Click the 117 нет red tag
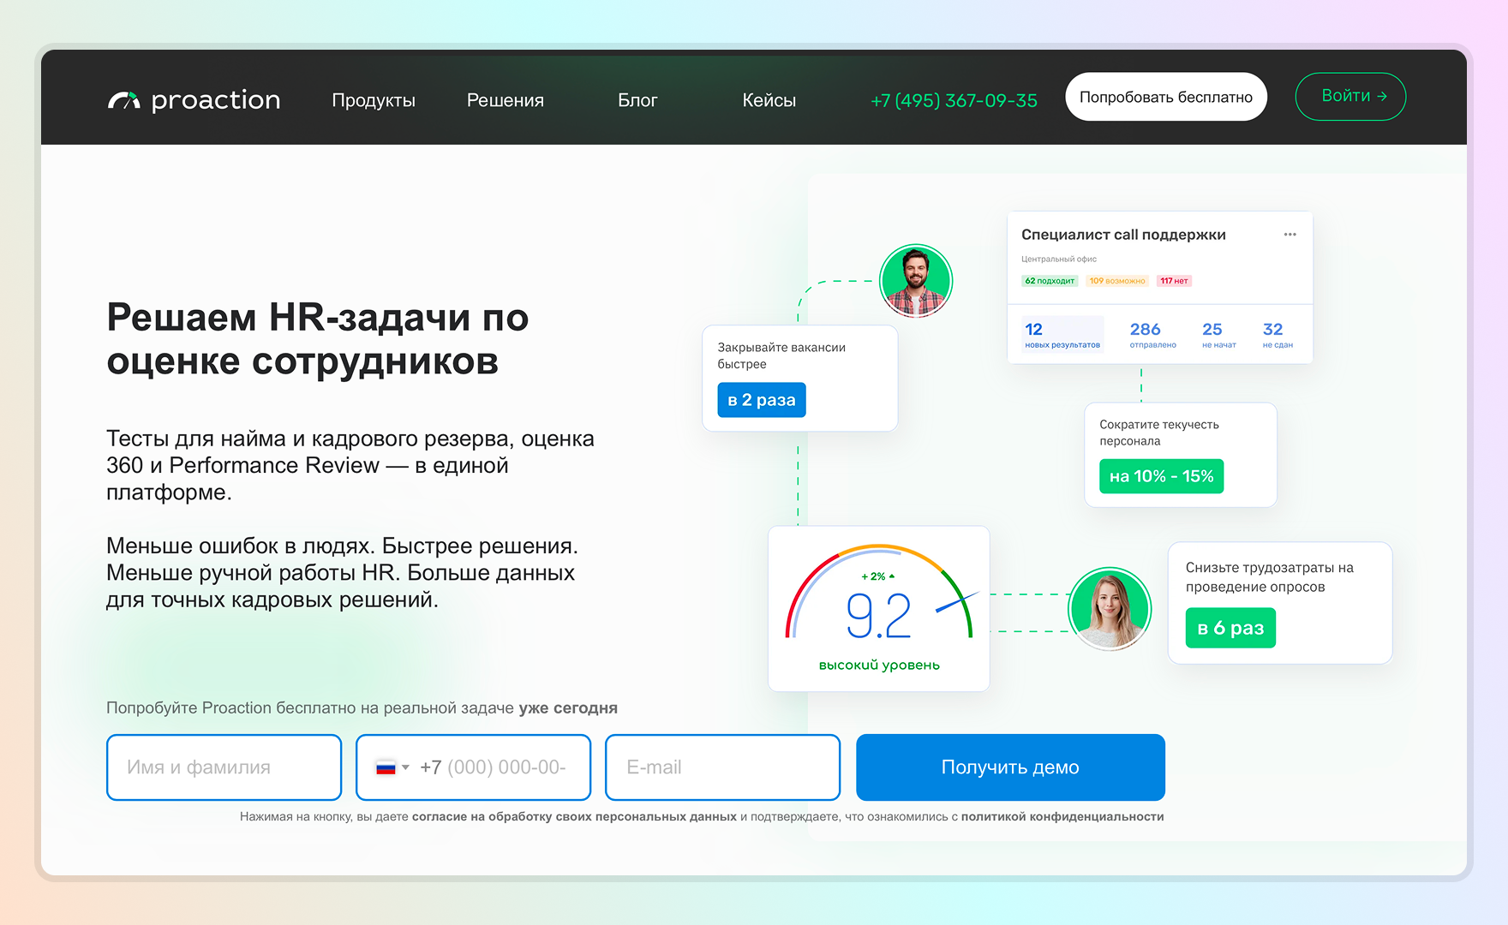The height and width of the screenshot is (925, 1508). pyautogui.click(x=1174, y=281)
